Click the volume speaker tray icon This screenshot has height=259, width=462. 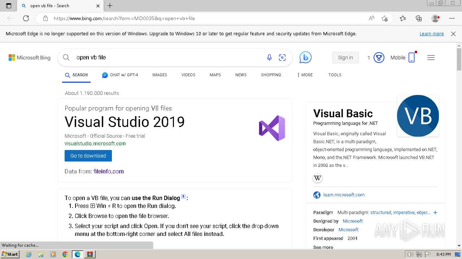(x=410, y=254)
